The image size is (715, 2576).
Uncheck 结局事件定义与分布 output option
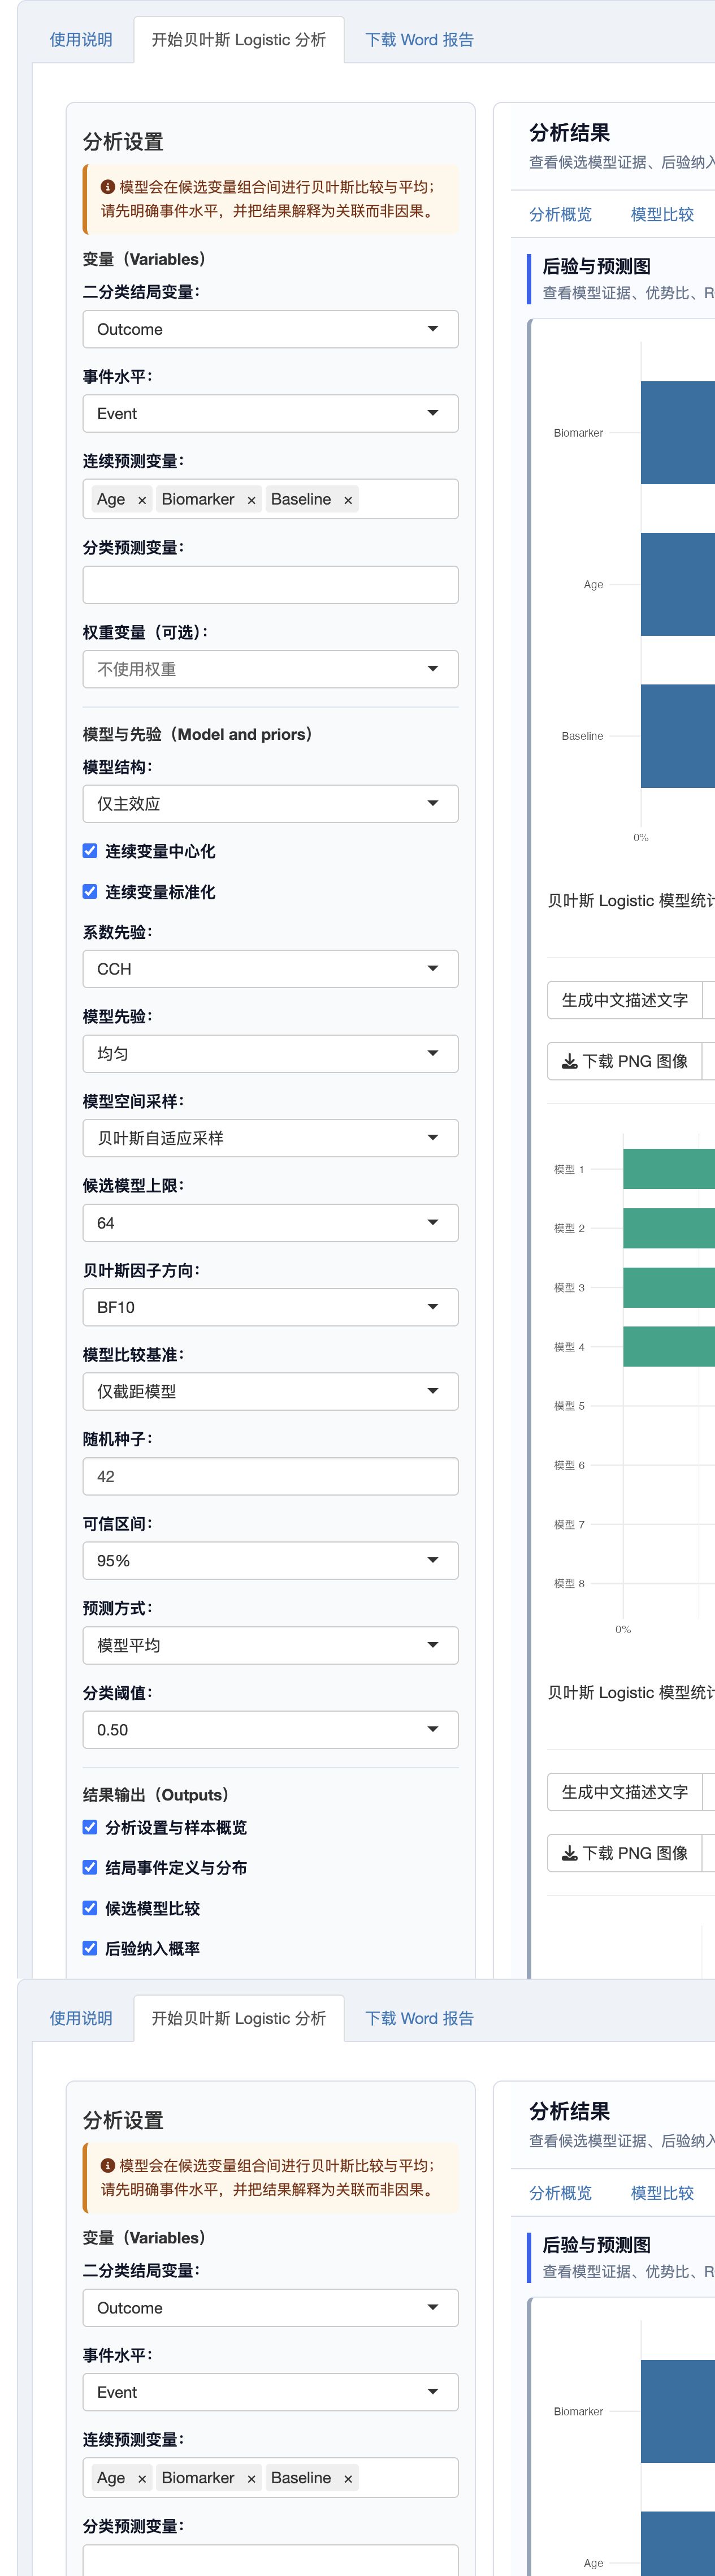click(x=90, y=1867)
